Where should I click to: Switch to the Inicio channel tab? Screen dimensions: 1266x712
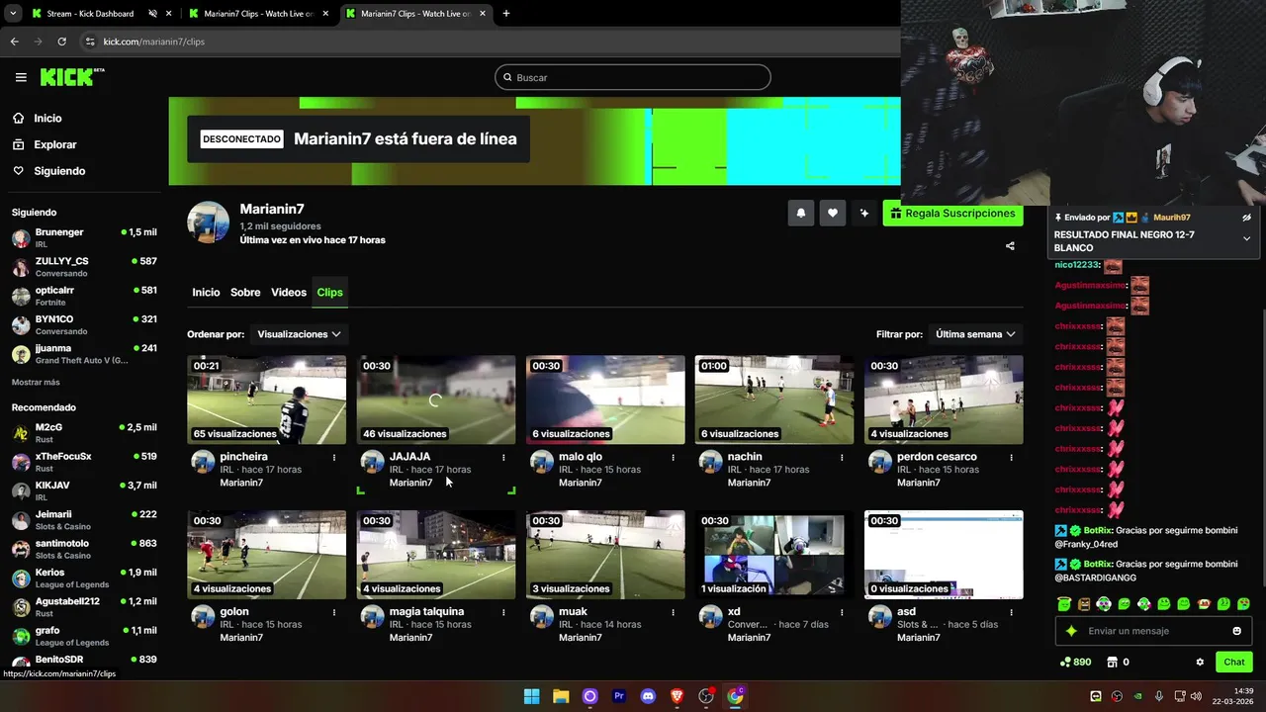pos(206,293)
